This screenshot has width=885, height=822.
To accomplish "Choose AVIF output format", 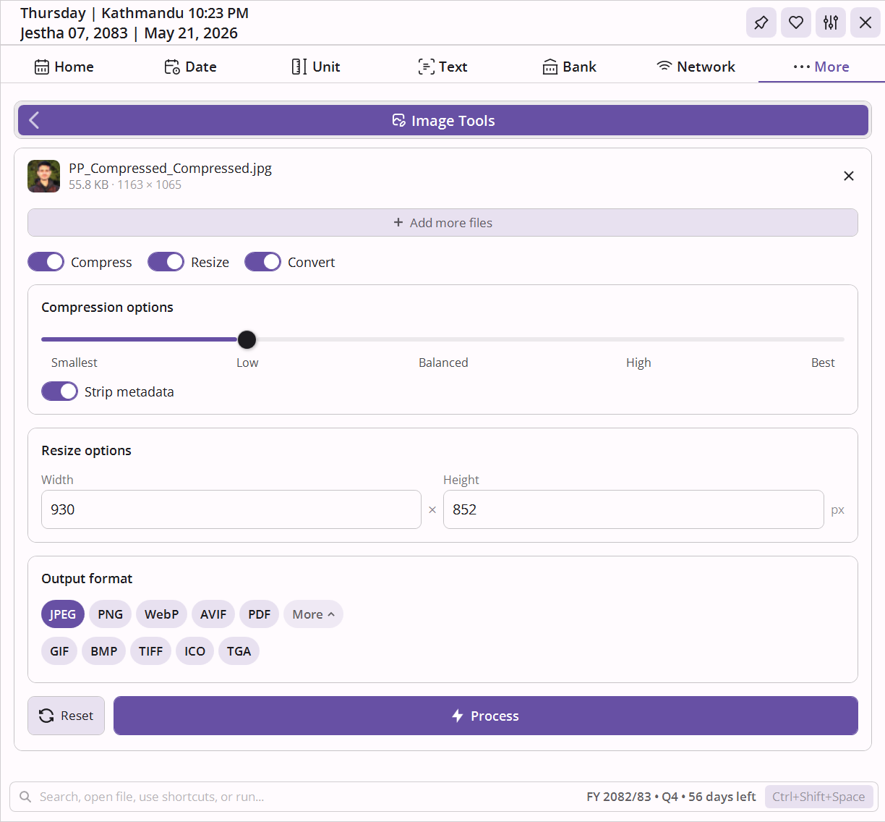I will click(213, 614).
